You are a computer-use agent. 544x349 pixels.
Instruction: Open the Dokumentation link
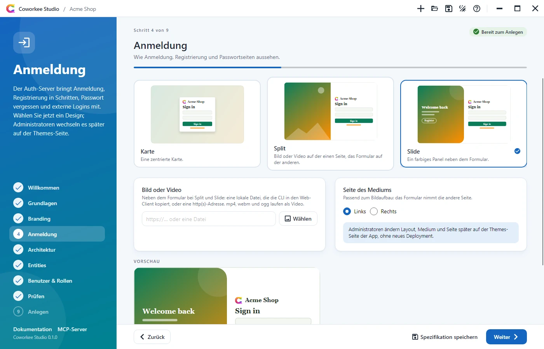point(33,329)
